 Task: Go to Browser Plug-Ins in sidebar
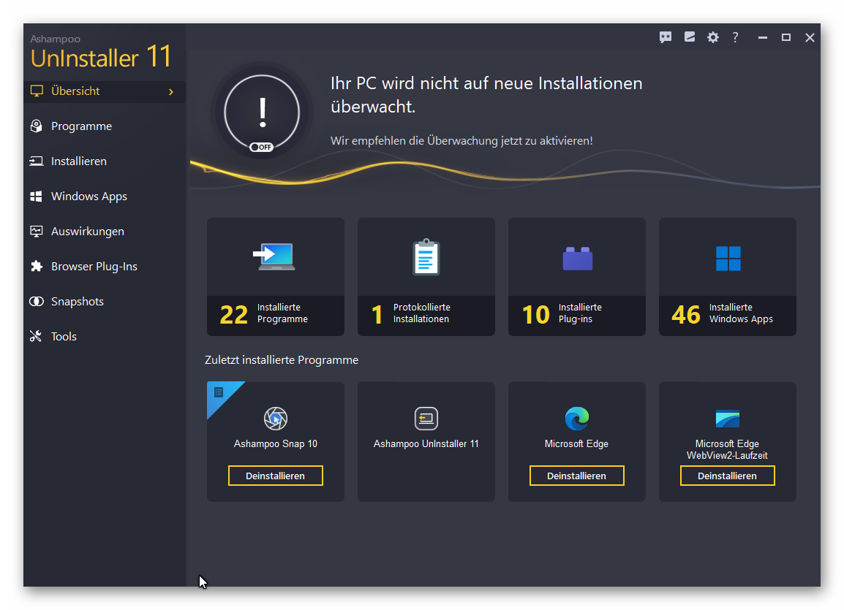tap(94, 267)
